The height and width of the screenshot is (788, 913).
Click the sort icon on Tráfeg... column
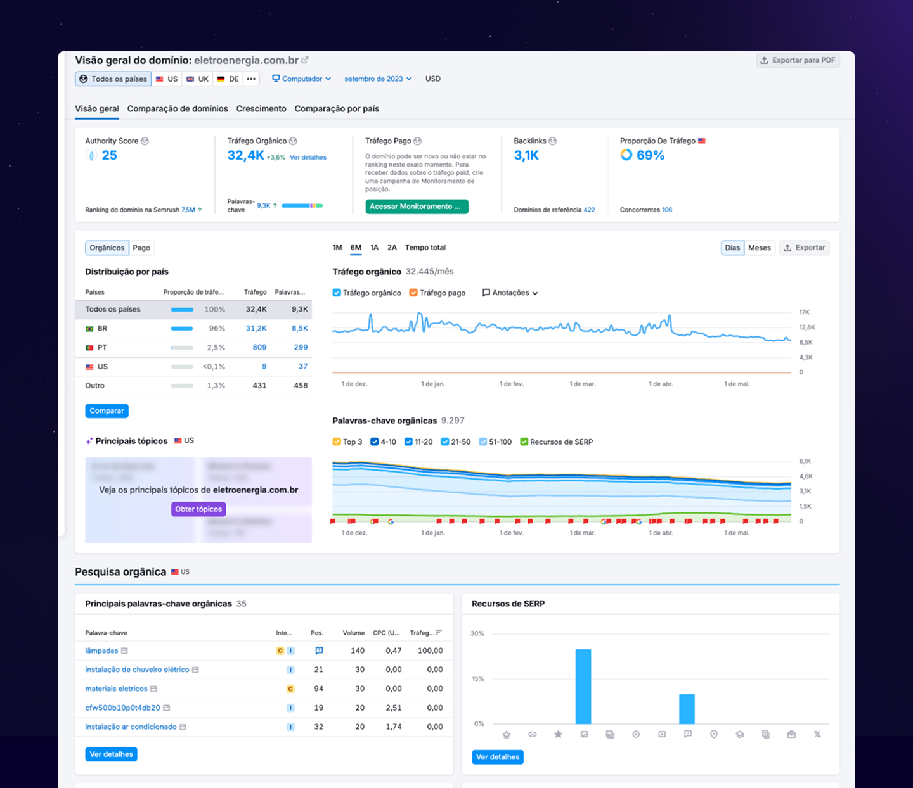[439, 633]
